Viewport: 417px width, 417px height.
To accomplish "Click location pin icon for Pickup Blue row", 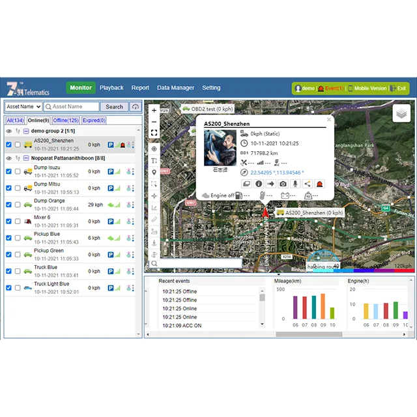I will (x=128, y=238).
